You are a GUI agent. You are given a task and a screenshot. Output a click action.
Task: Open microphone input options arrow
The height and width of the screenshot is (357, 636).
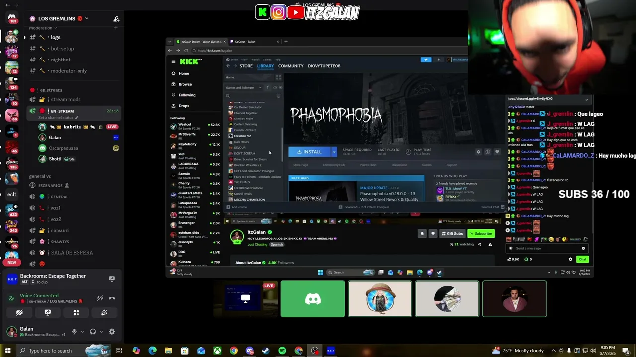point(82,332)
